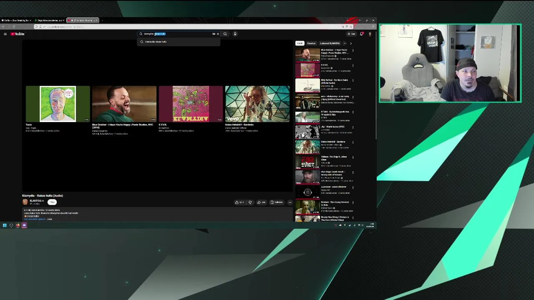This screenshot has height=300, width=534.
Task: Open Five Finger Death Punch sidebar thumbnail
Action: 307,177
